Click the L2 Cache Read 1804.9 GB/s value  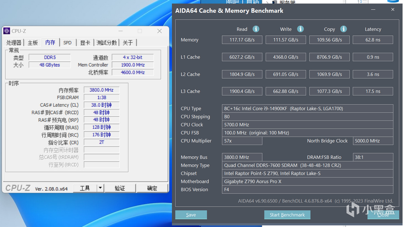pyautogui.click(x=242, y=74)
